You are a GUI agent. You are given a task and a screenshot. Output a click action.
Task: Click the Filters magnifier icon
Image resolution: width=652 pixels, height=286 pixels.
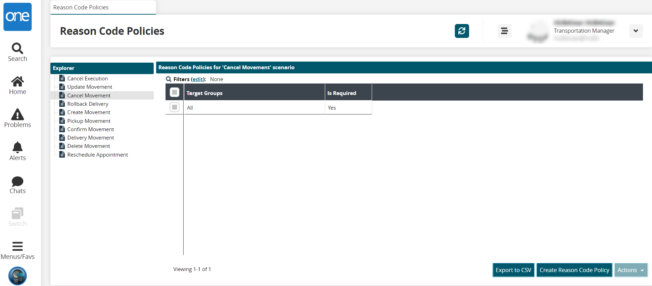coord(169,79)
